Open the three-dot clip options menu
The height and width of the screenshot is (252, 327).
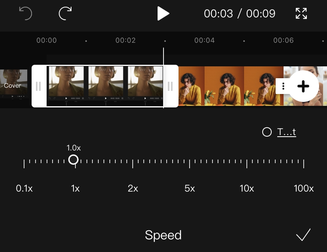(283, 86)
